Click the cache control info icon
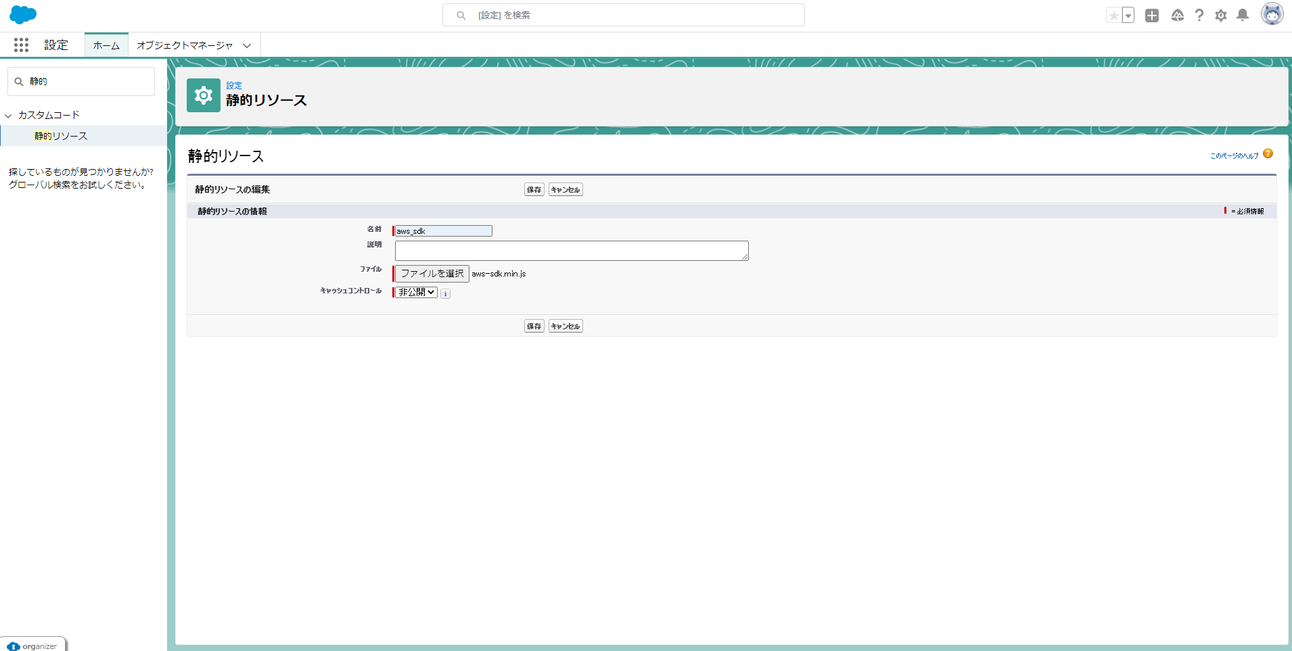This screenshot has height=651, width=1292. click(x=445, y=293)
